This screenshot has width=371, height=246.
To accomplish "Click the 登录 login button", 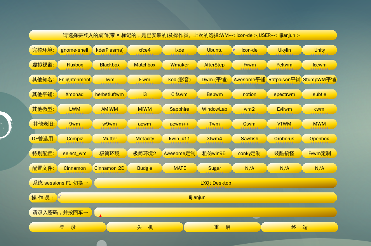I will 68,227.
